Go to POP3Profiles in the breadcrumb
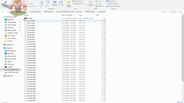Viewport: 184px width, 103px height. point(90,12)
